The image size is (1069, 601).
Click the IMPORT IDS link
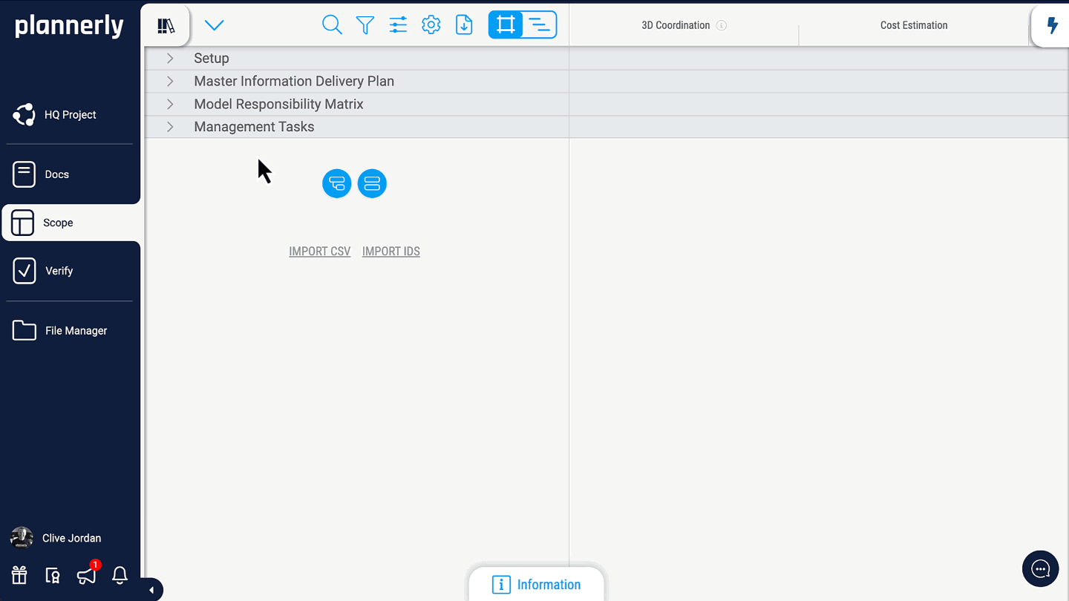tap(391, 252)
